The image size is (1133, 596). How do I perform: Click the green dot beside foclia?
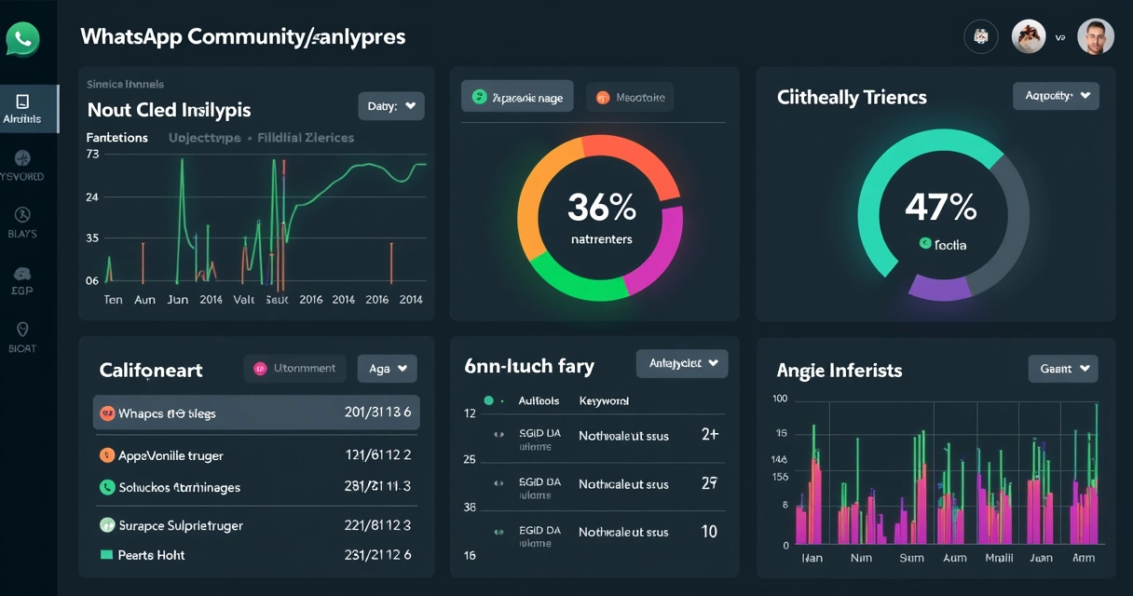tap(924, 244)
